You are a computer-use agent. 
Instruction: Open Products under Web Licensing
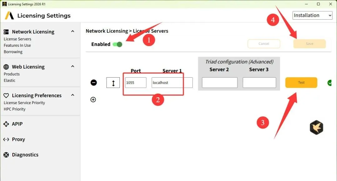(x=12, y=74)
